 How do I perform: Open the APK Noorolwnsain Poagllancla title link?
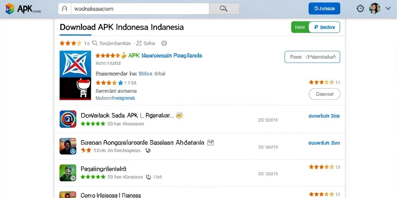click(x=165, y=55)
